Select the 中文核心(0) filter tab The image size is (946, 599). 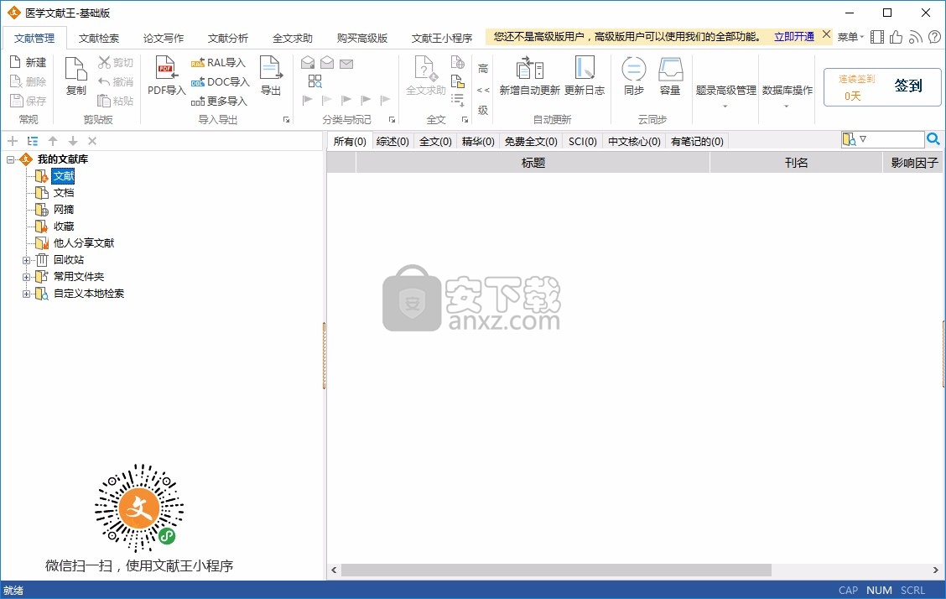tap(634, 141)
